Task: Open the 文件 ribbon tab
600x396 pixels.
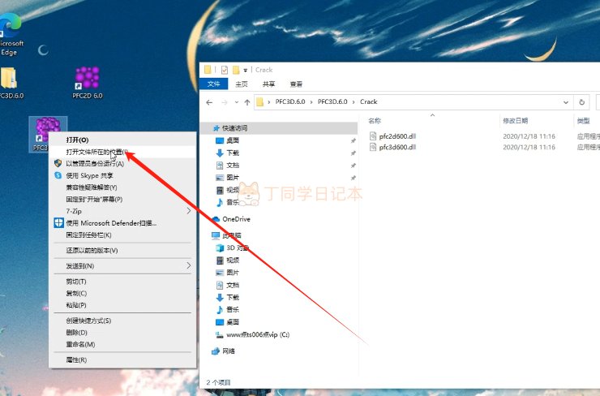Action: click(x=213, y=84)
